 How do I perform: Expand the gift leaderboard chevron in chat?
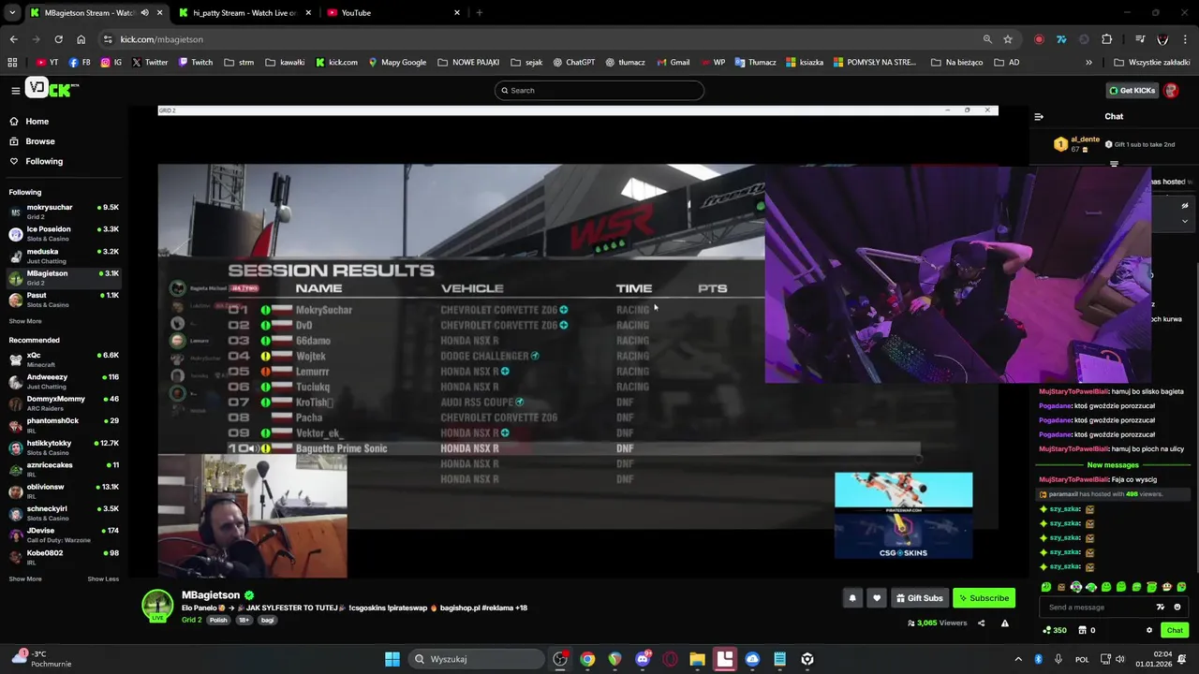pos(1114,164)
